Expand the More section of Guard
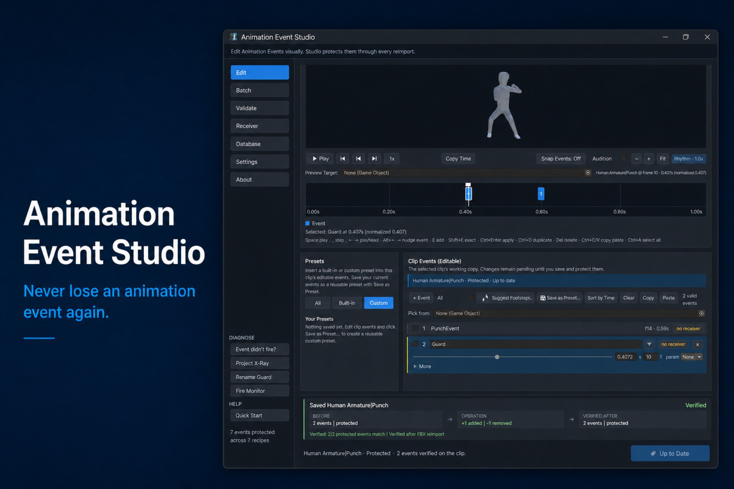The height and width of the screenshot is (489, 734). [422, 366]
